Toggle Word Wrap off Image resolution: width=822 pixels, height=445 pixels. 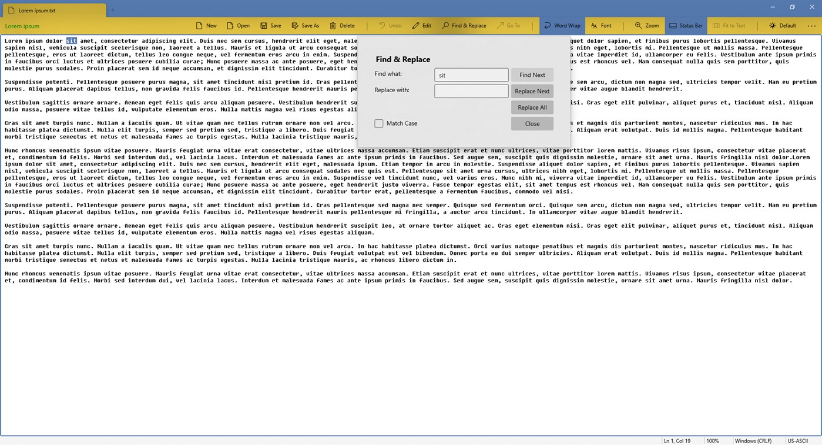point(562,25)
